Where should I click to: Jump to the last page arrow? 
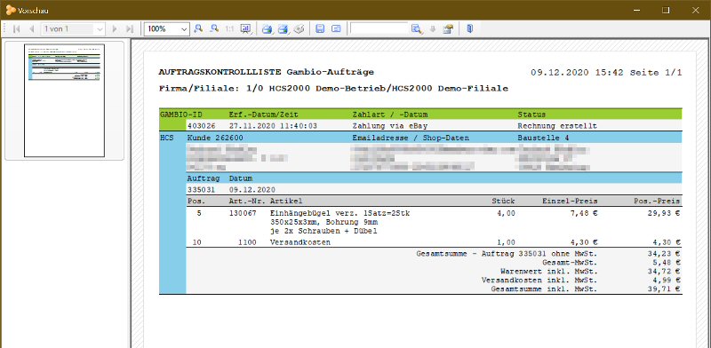click(130, 29)
